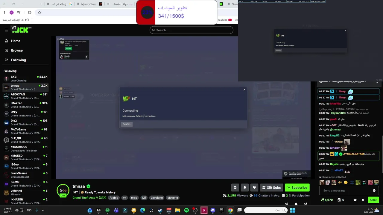The height and width of the screenshot is (215, 383).
Task: Open the Chrome three-dot menu
Action: click(x=4, y=13)
